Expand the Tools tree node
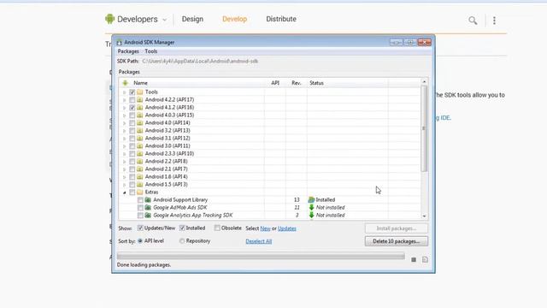547x308 pixels. pyautogui.click(x=124, y=92)
